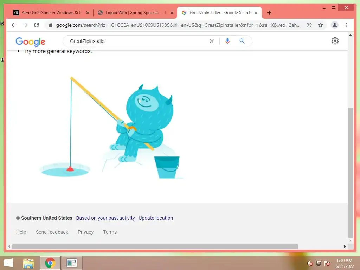Minimize the Chrome window
The image size is (360, 270).
pos(324,8)
